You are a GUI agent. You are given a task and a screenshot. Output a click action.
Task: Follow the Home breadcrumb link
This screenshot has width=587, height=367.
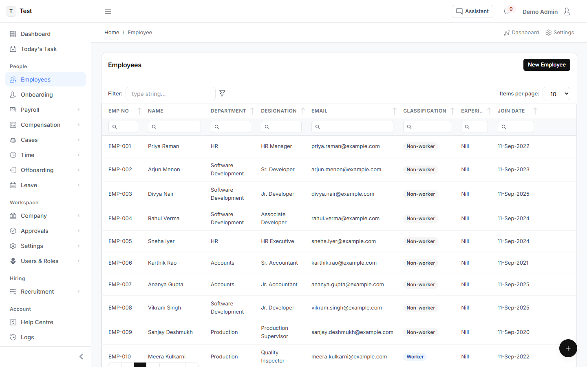[x=112, y=33]
